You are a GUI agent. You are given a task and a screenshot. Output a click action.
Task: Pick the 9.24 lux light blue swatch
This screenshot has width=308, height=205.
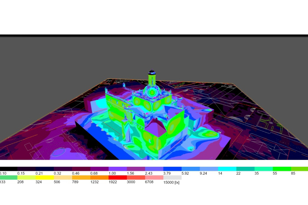click(209, 169)
